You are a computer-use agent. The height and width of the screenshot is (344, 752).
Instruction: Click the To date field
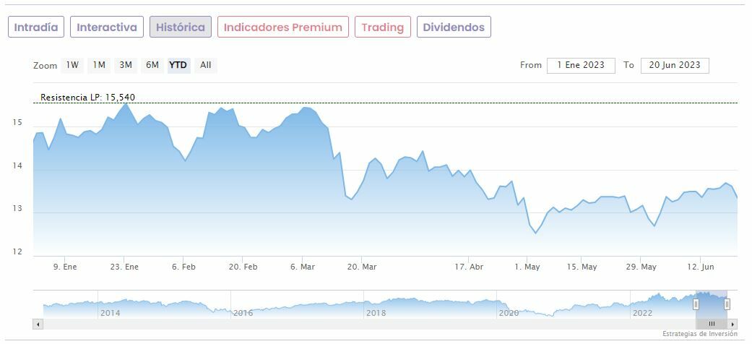pos(675,65)
